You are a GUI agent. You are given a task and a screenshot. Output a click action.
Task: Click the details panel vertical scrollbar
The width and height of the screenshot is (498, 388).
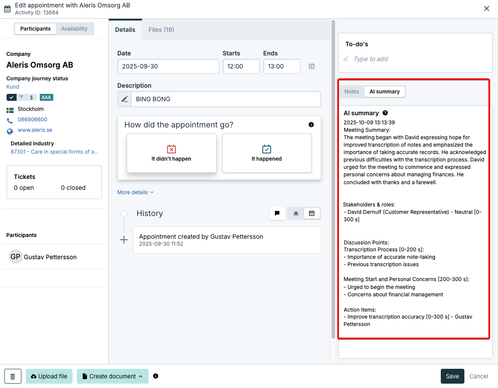(333, 179)
